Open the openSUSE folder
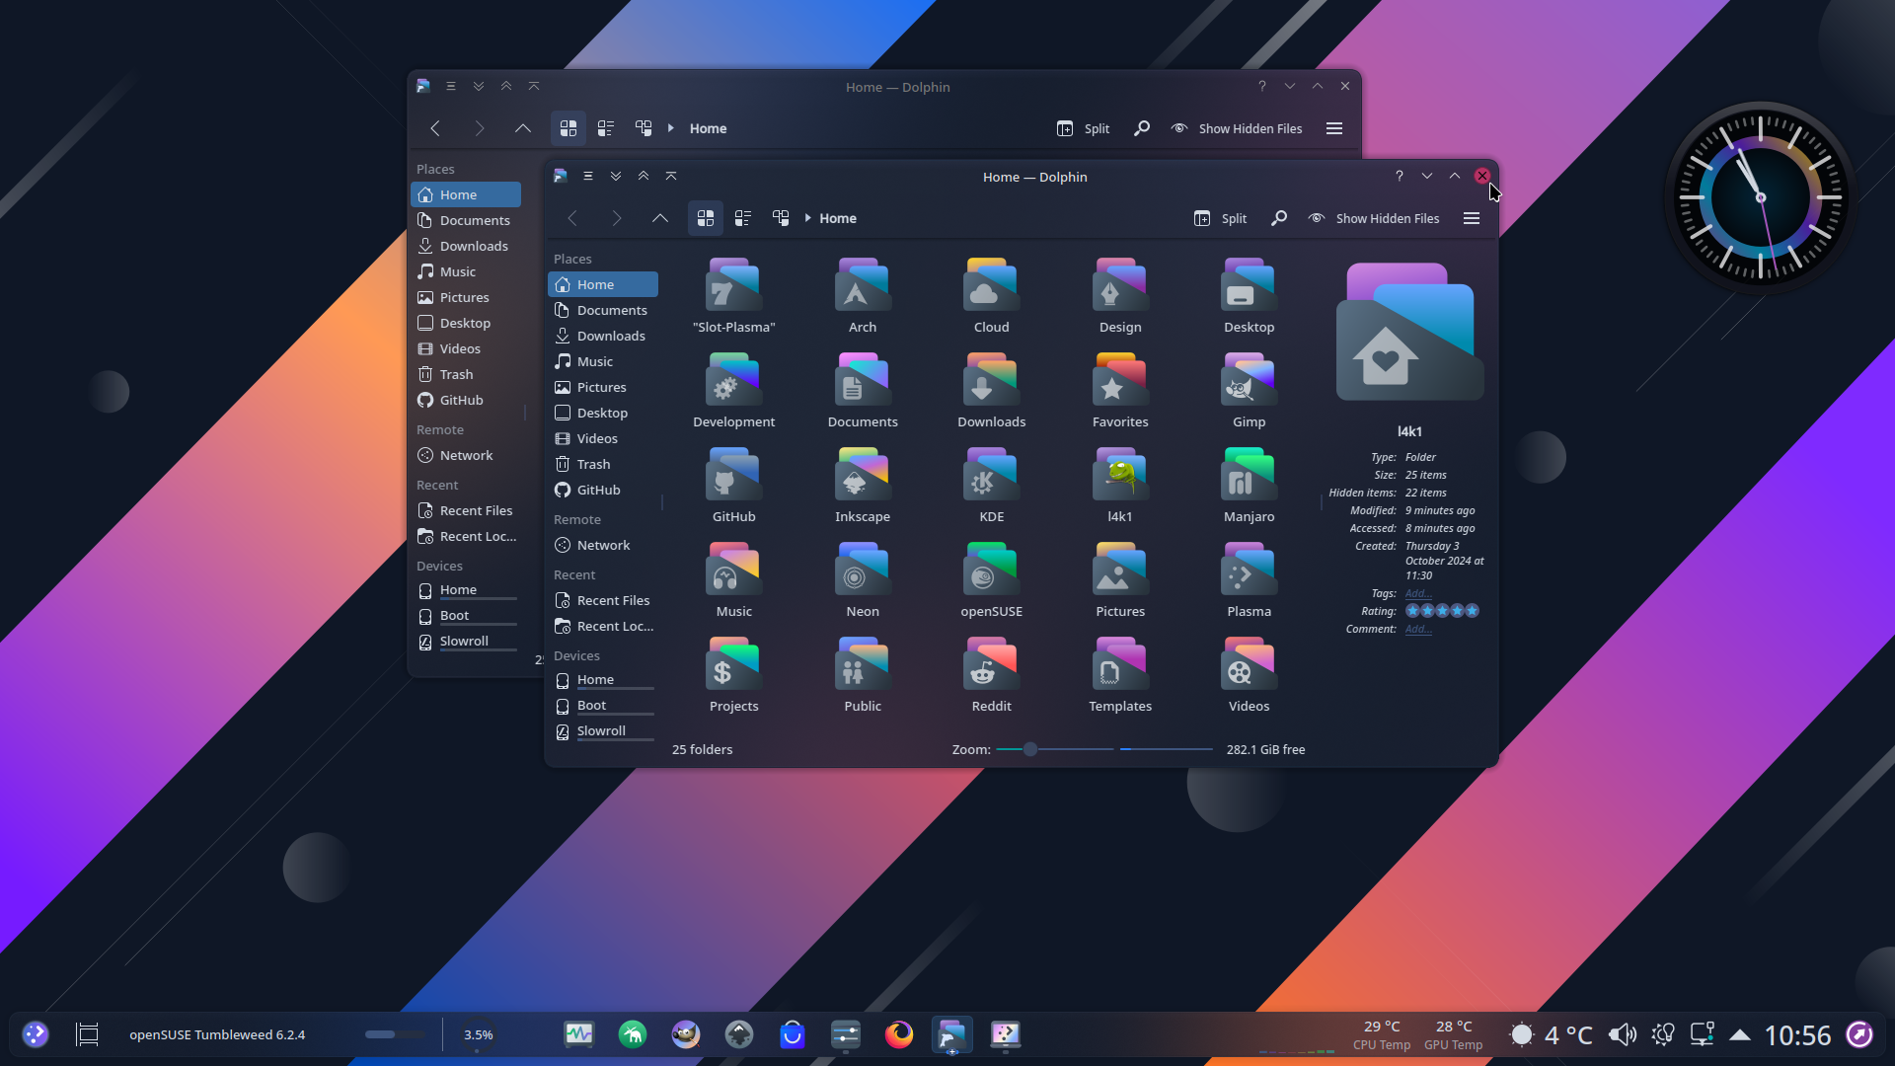This screenshot has height=1066, width=1895. pyautogui.click(x=991, y=580)
